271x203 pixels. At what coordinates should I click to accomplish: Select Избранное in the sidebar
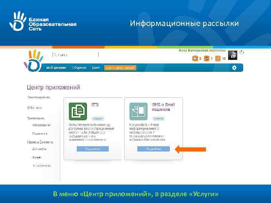coord(35,108)
